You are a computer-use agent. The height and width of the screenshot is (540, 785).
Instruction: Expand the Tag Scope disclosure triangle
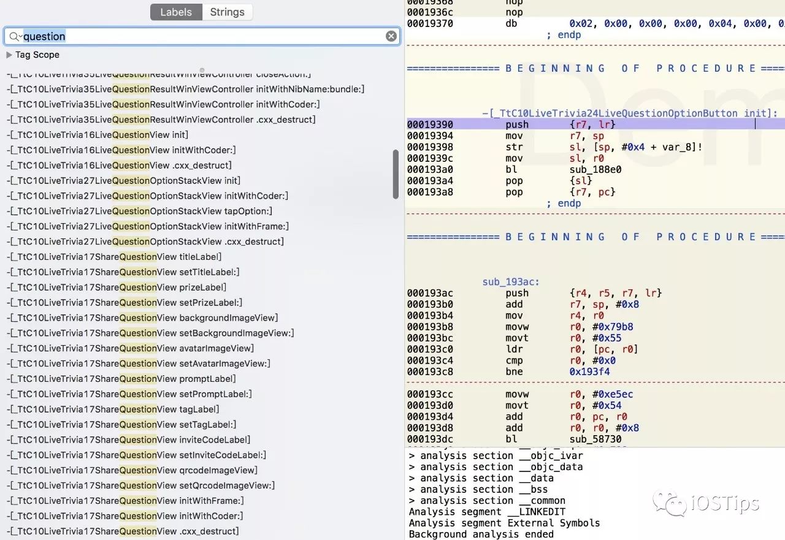tap(9, 55)
